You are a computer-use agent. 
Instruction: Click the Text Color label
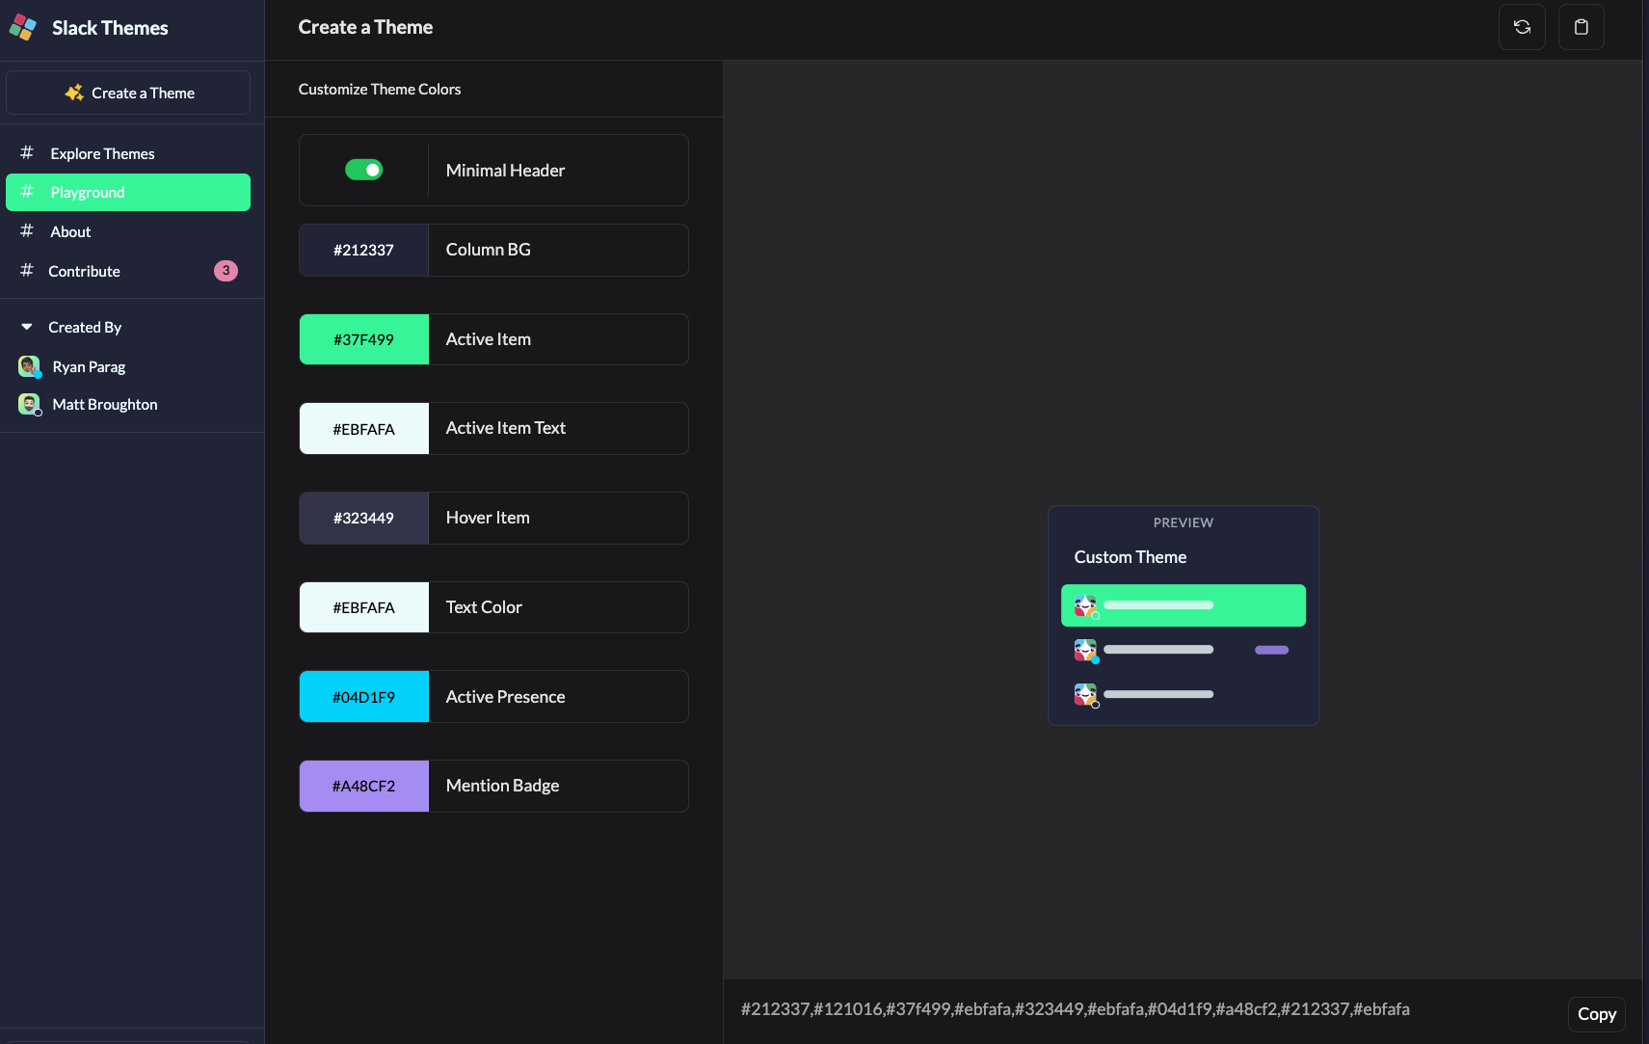coord(484,607)
